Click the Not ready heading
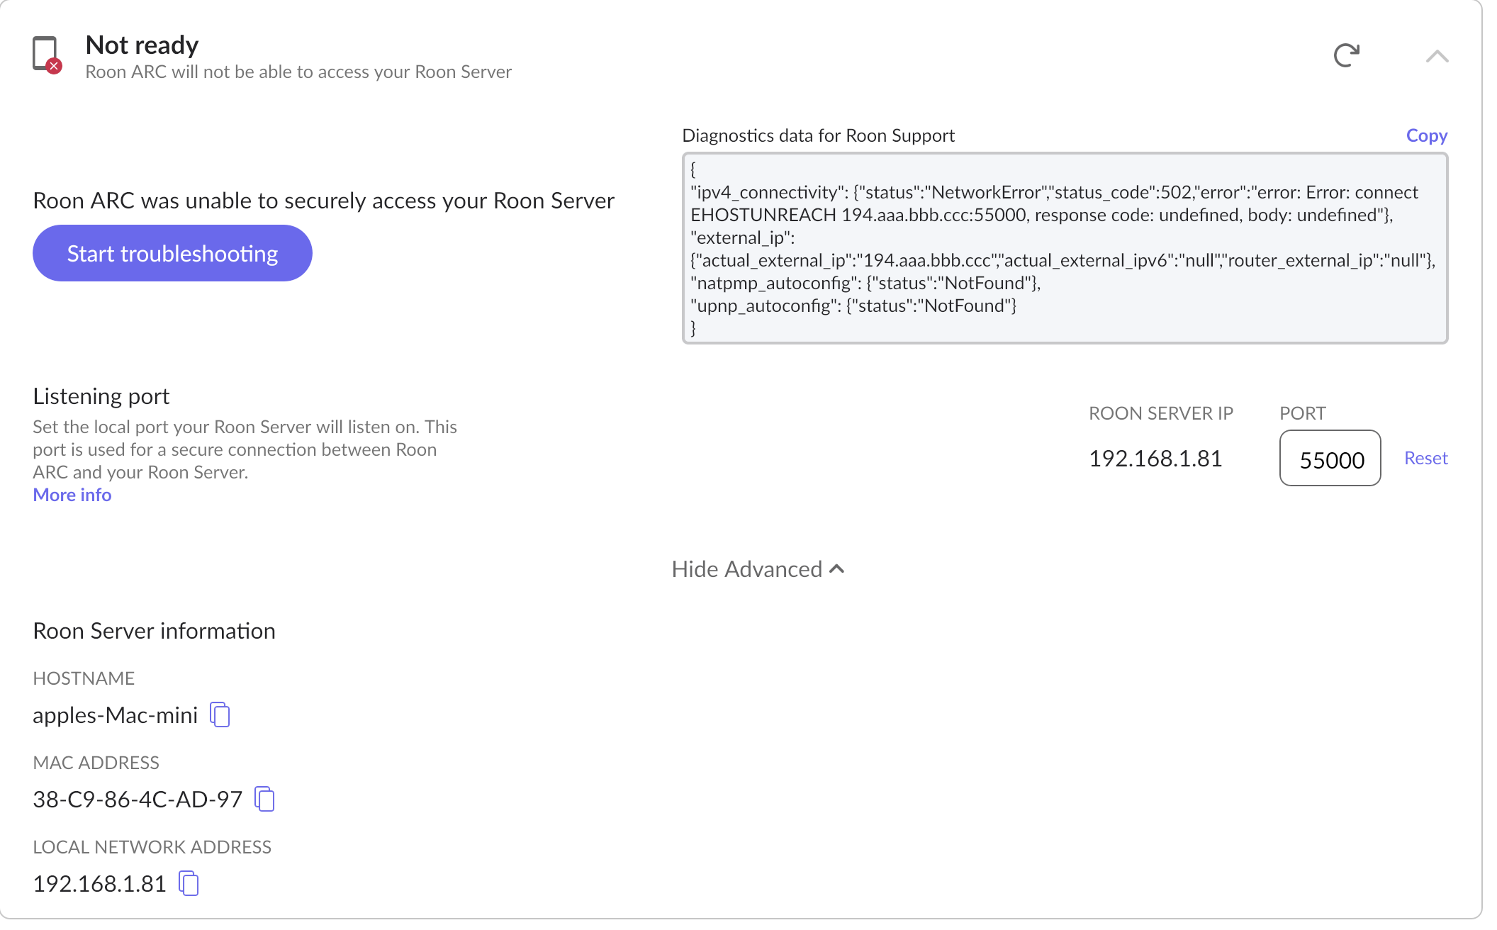Screen dimensions: 1497x930 point(142,45)
